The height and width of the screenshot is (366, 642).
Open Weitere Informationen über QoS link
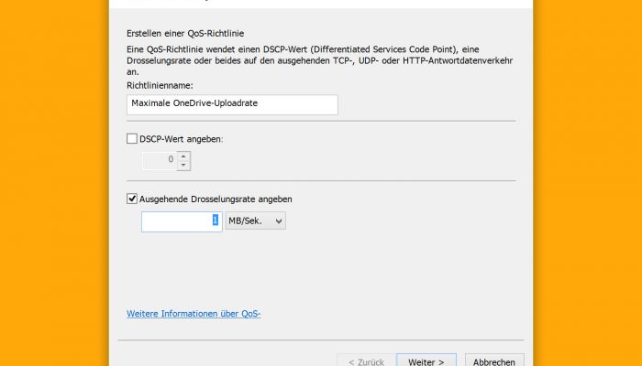click(x=194, y=314)
